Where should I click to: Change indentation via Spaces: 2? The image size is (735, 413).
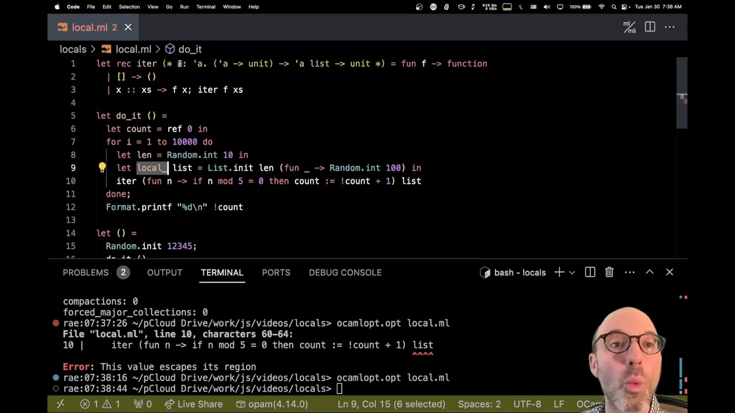(479, 404)
